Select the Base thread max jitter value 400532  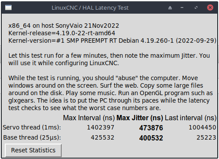(151, 138)
